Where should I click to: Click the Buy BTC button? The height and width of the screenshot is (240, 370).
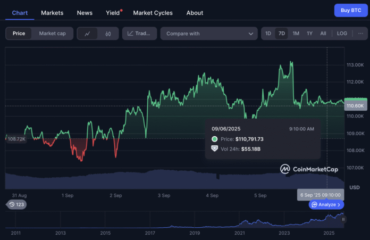point(351,11)
